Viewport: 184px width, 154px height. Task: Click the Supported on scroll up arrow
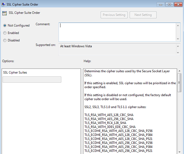[x=178, y=46]
